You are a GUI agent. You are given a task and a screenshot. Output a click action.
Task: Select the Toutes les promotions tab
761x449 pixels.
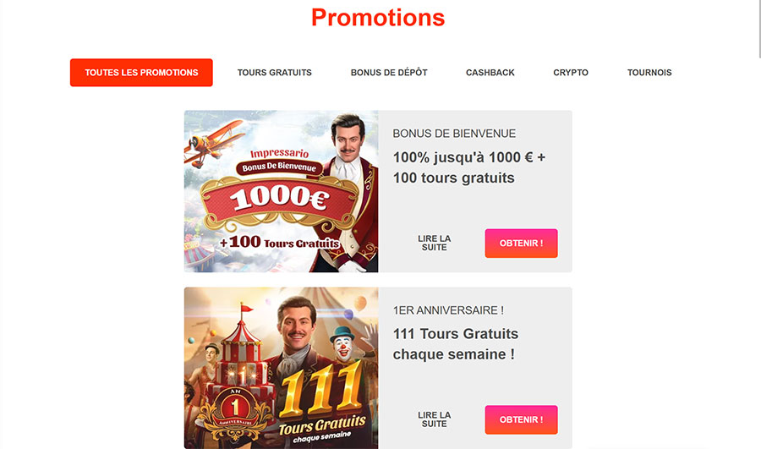(x=141, y=73)
